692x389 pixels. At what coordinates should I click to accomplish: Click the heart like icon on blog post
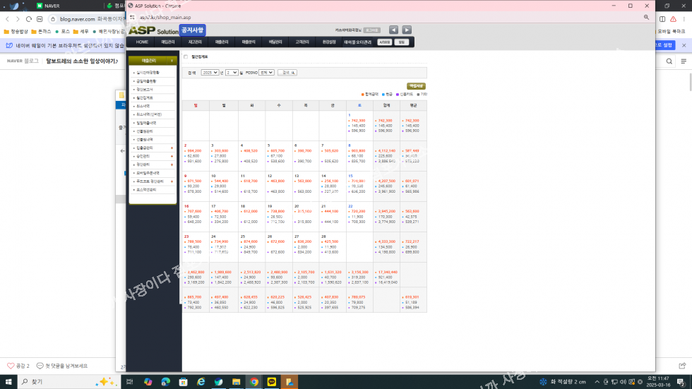(x=11, y=366)
